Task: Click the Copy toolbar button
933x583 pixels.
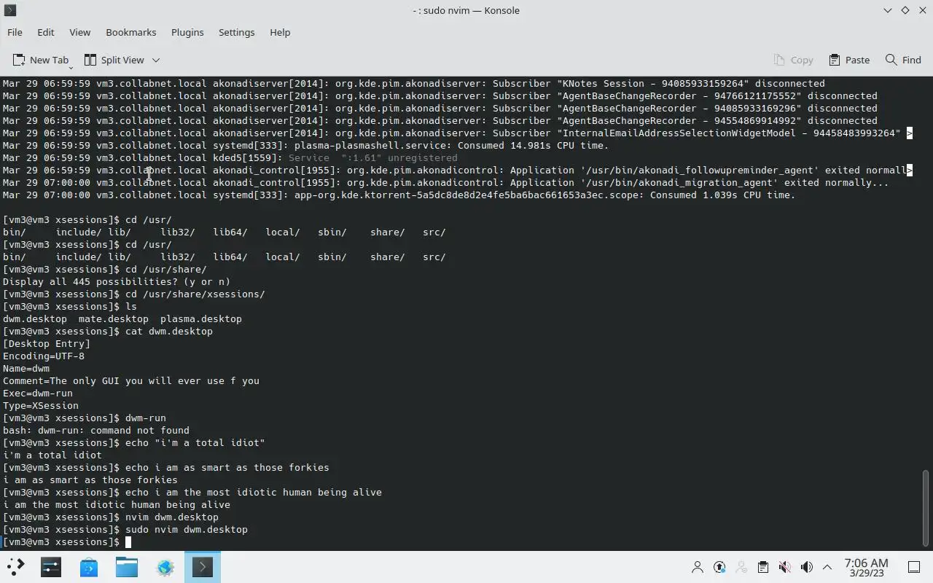Action: pos(793,60)
